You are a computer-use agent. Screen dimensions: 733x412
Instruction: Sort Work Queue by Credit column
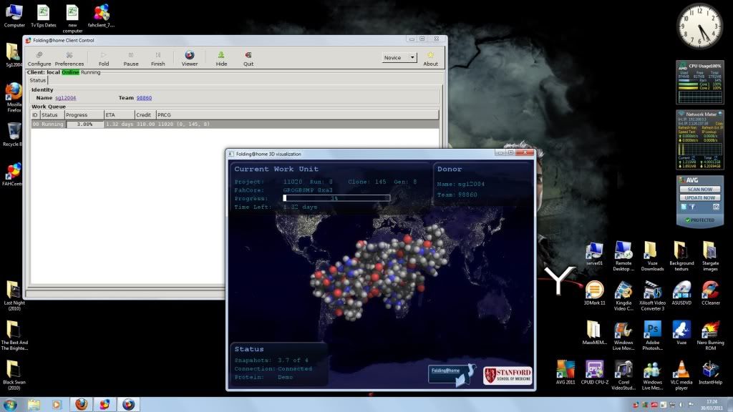(x=145, y=115)
